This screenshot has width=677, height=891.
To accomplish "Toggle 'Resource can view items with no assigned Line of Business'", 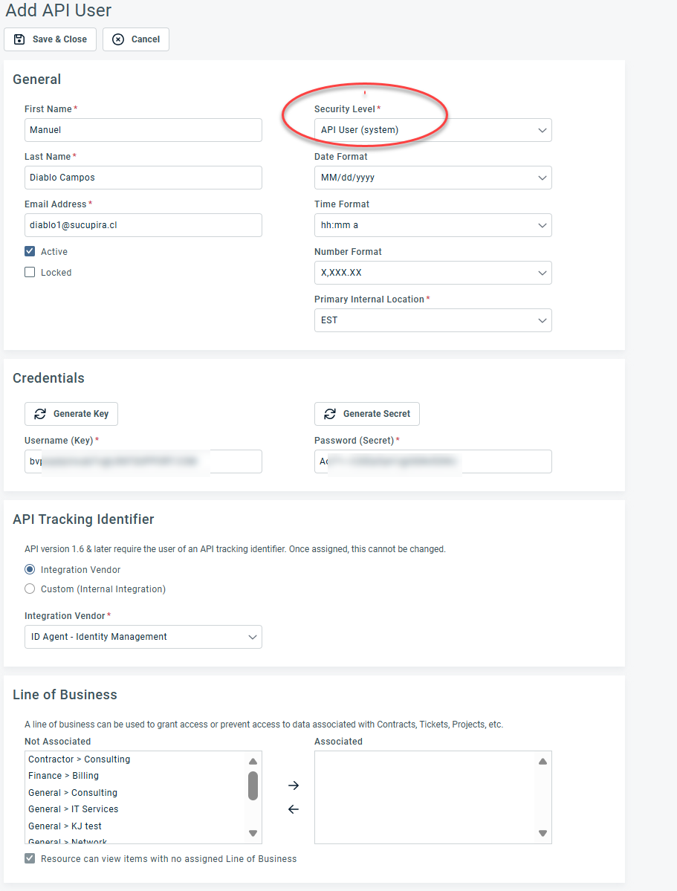I will tap(28, 858).
